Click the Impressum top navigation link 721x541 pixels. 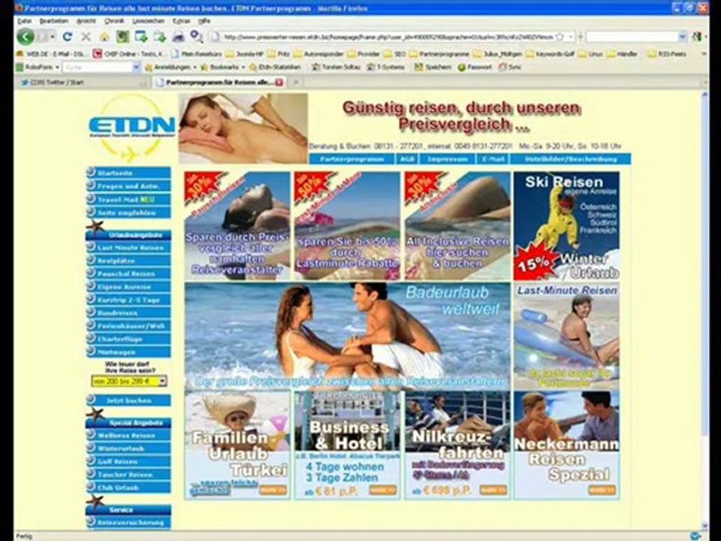pos(448,159)
